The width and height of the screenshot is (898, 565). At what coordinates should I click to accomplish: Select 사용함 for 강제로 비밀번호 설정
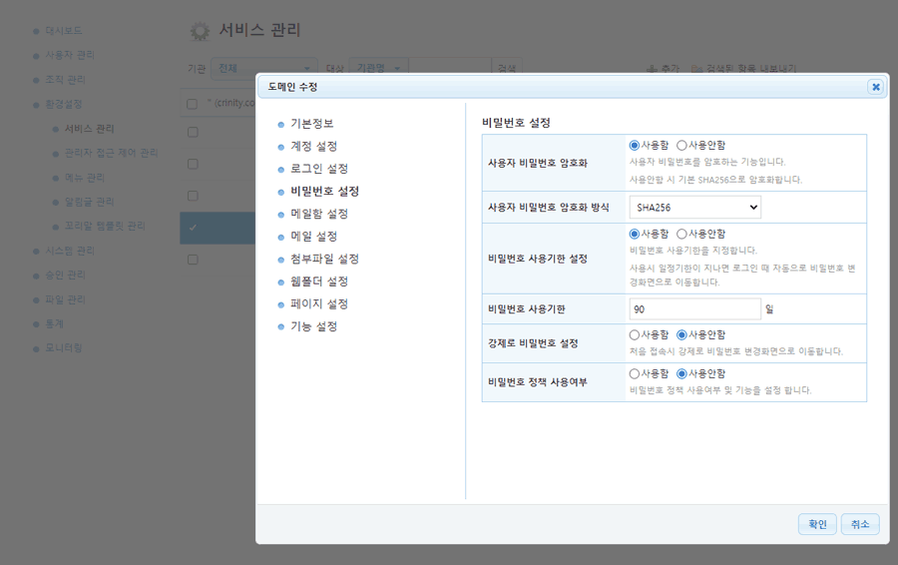coord(634,334)
